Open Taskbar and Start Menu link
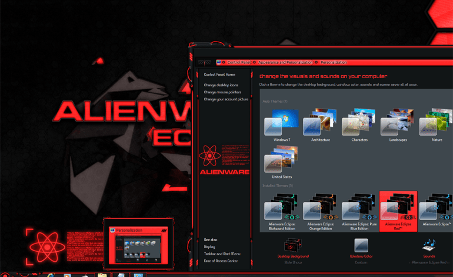The height and width of the screenshot is (277, 453). (x=222, y=254)
